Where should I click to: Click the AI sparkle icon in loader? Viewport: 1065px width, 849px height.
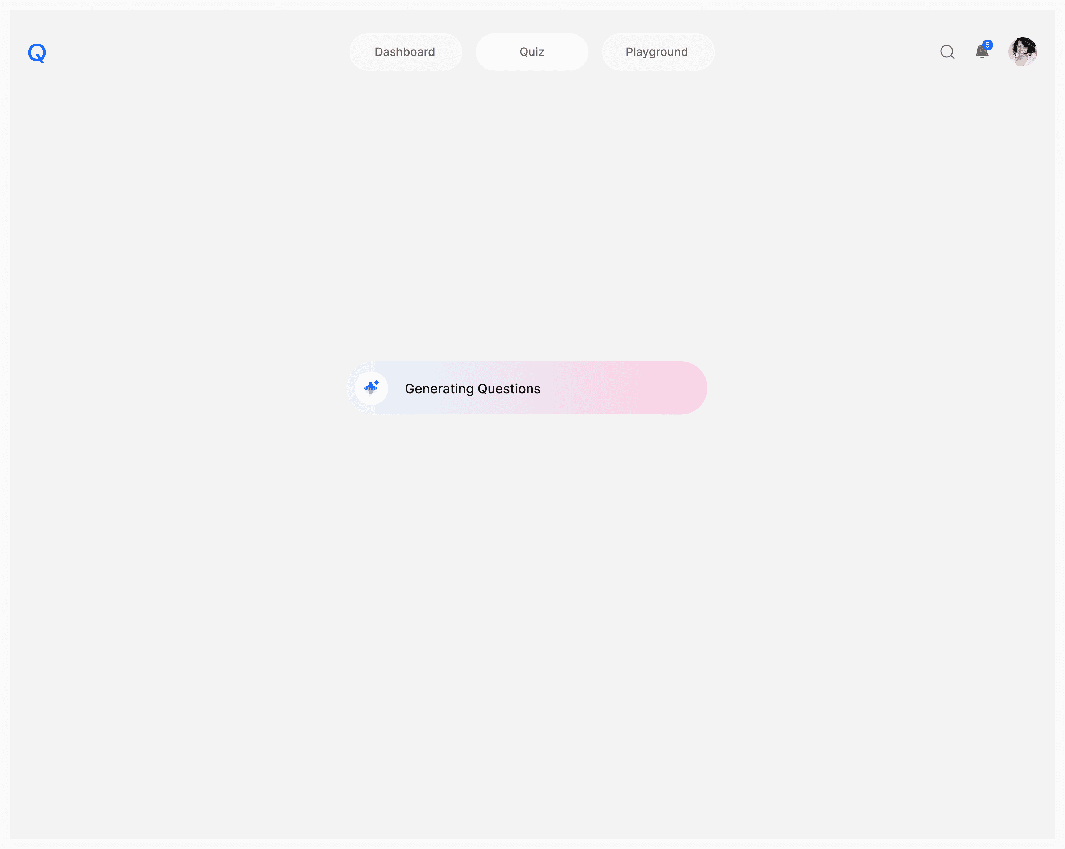point(371,387)
